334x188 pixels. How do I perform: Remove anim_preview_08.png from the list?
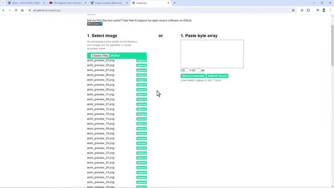click(141, 100)
